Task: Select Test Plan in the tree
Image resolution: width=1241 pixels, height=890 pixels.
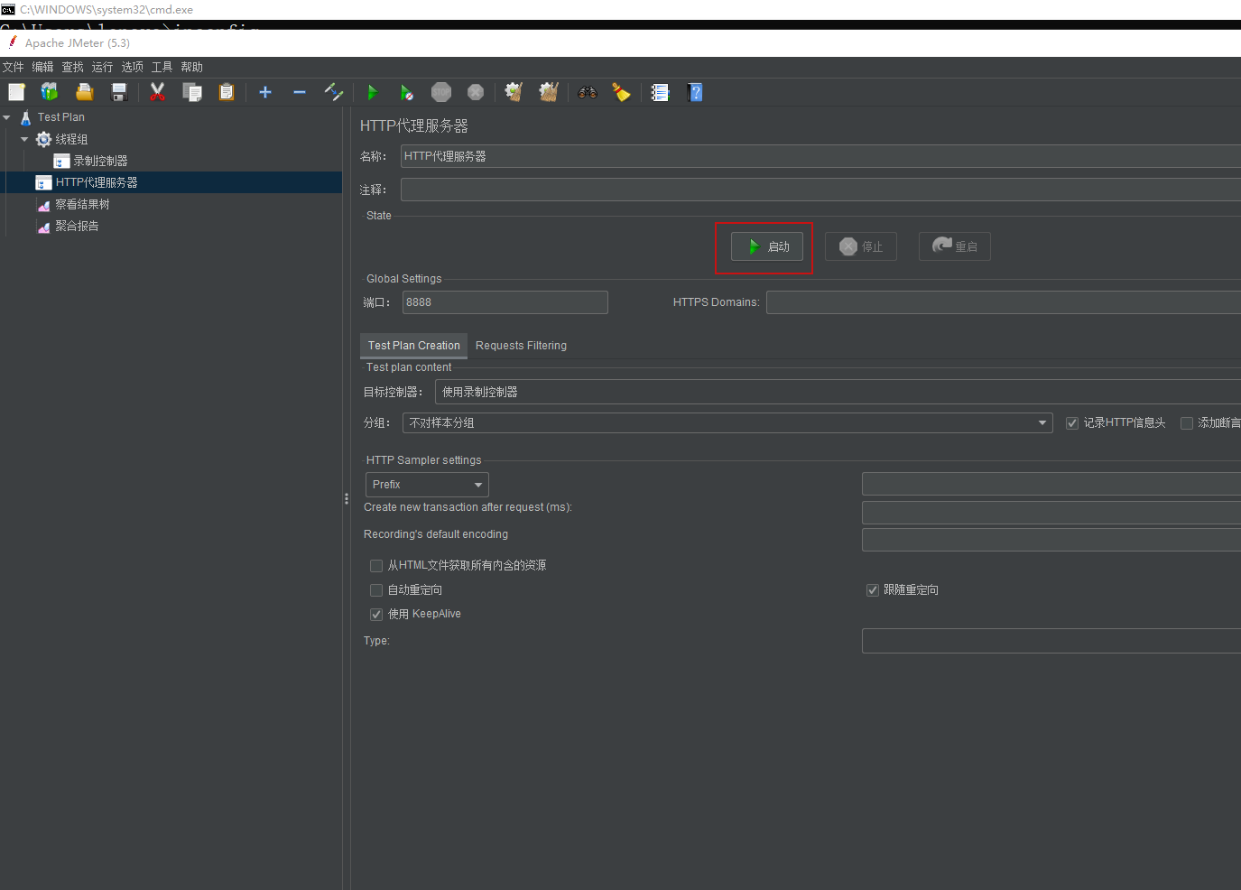Action: coord(61,117)
